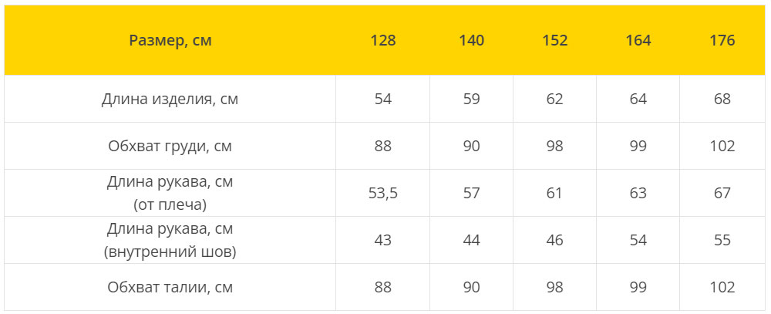Click the value 64 in length row
Image resolution: width=771 pixels, height=314 pixels.
[x=638, y=100]
